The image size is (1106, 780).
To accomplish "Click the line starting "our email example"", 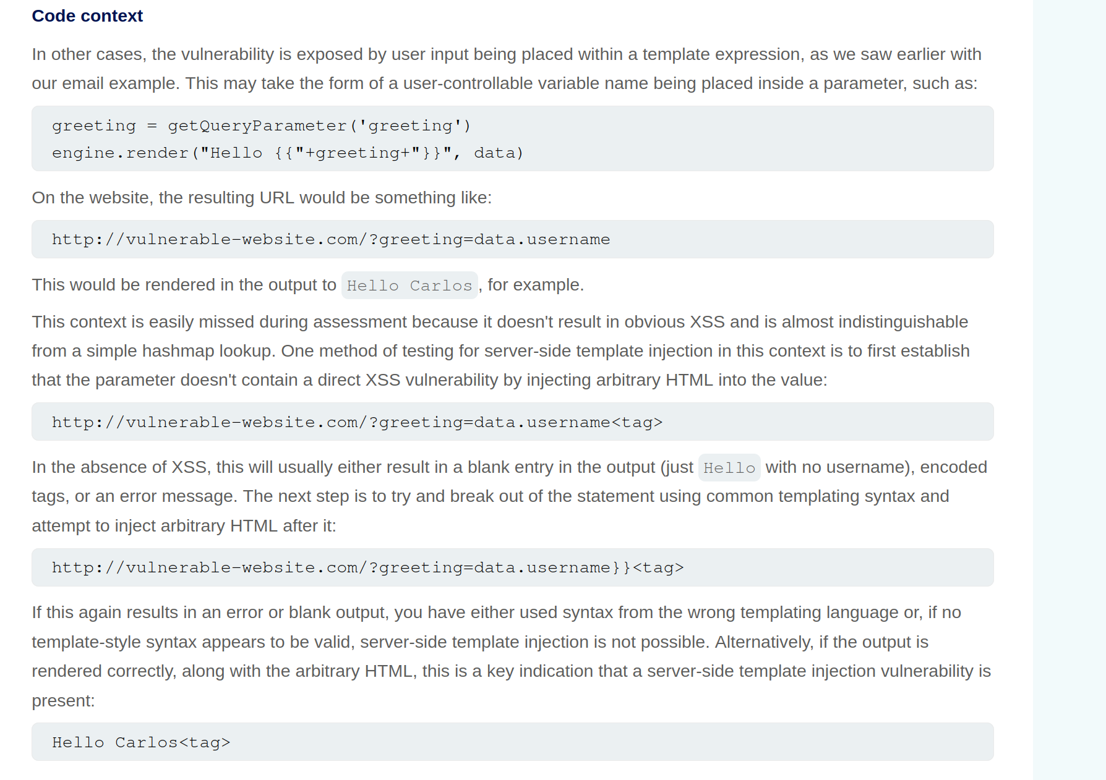I will point(504,83).
